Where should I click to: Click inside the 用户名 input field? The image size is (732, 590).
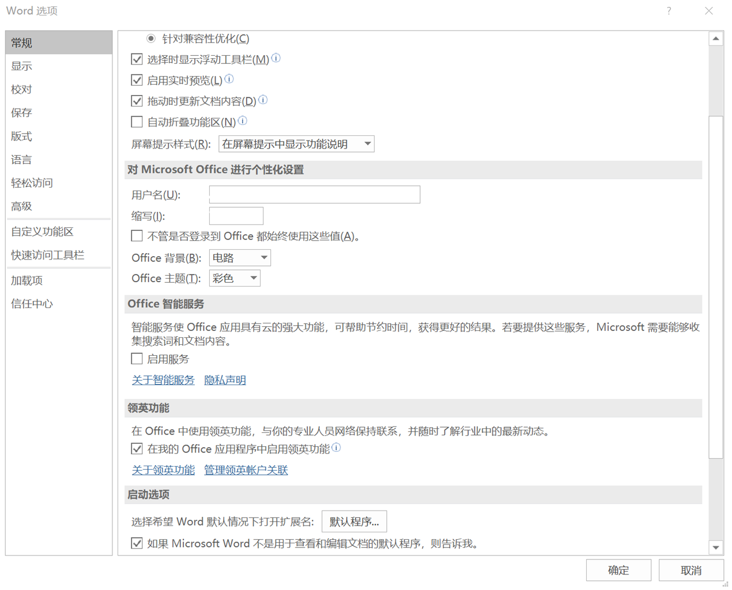[x=314, y=194]
